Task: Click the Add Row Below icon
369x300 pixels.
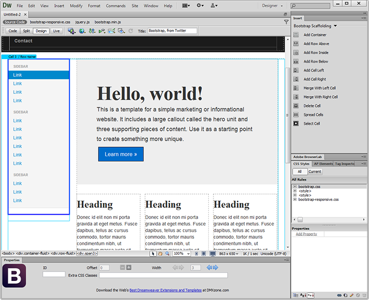Action: click(x=296, y=61)
